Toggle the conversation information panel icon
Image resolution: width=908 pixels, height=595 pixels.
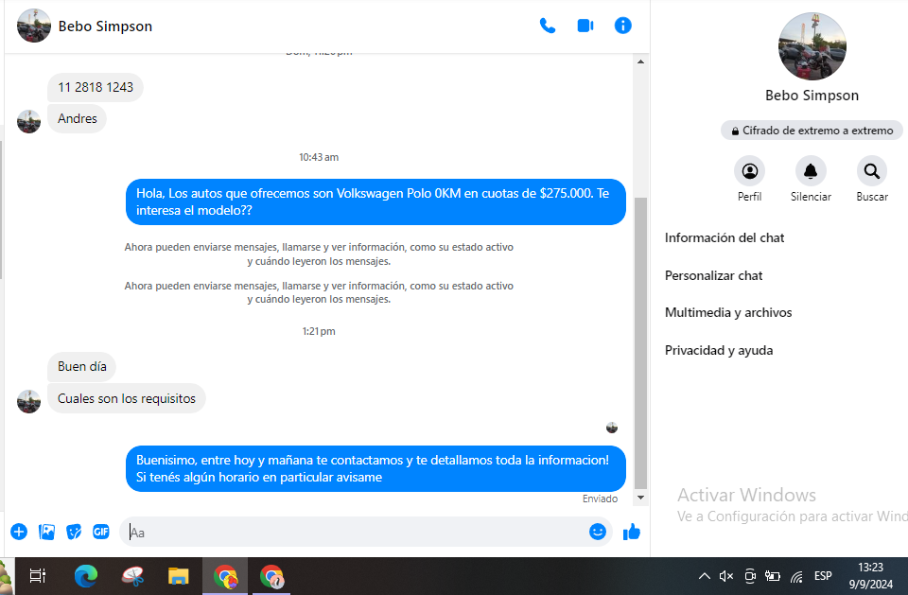tap(622, 26)
